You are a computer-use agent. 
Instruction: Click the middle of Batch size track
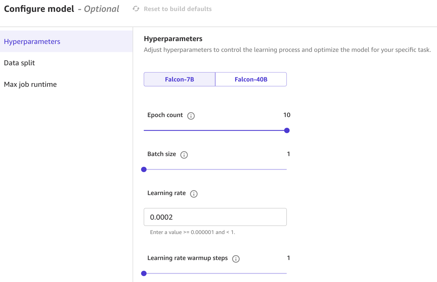click(215, 169)
